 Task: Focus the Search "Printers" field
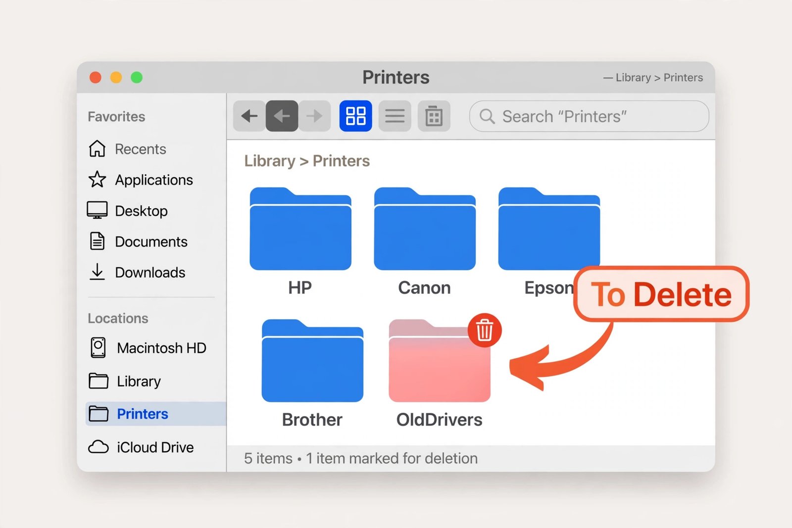[x=589, y=116]
